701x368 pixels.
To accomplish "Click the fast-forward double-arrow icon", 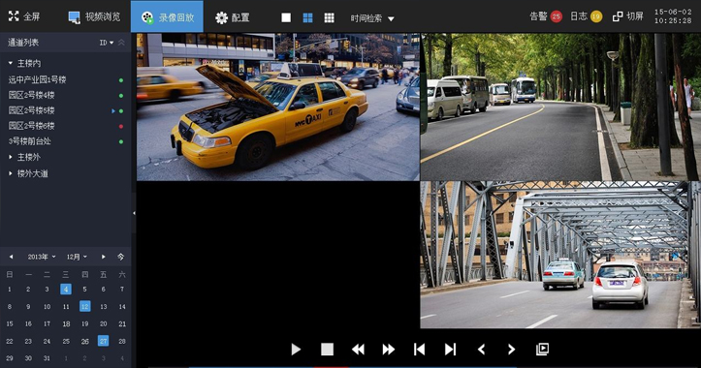I will coord(389,350).
